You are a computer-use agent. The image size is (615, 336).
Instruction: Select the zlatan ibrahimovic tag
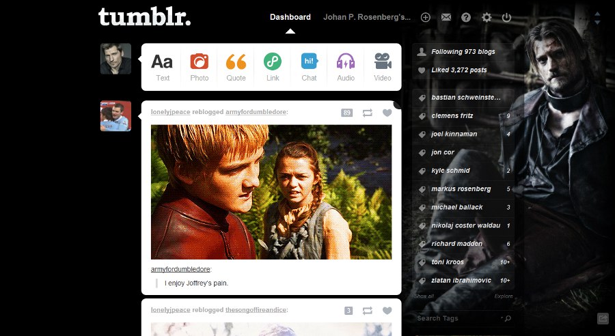click(463, 280)
